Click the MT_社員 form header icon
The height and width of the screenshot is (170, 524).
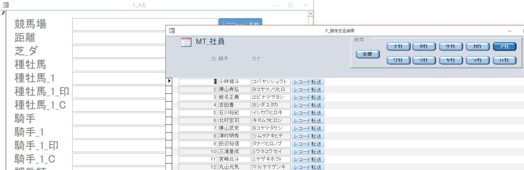pos(186,42)
